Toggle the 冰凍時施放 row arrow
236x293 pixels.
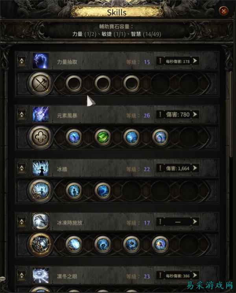(22, 222)
